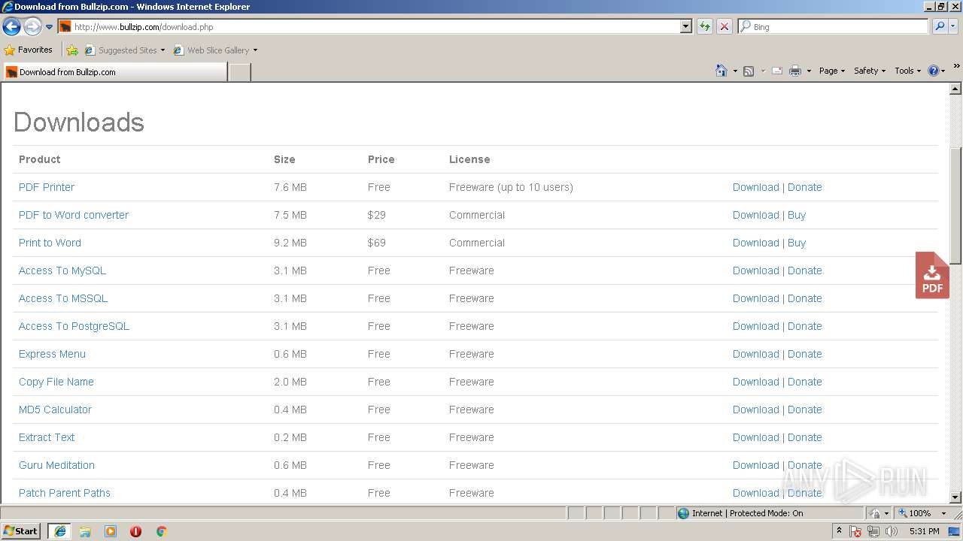Open a new blank tab

tap(239, 72)
